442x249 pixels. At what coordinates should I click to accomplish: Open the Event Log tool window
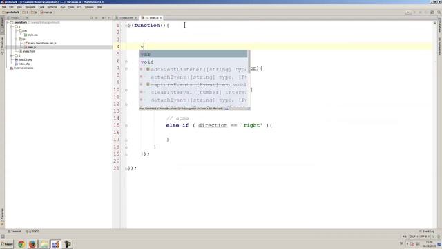[x=427, y=232]
